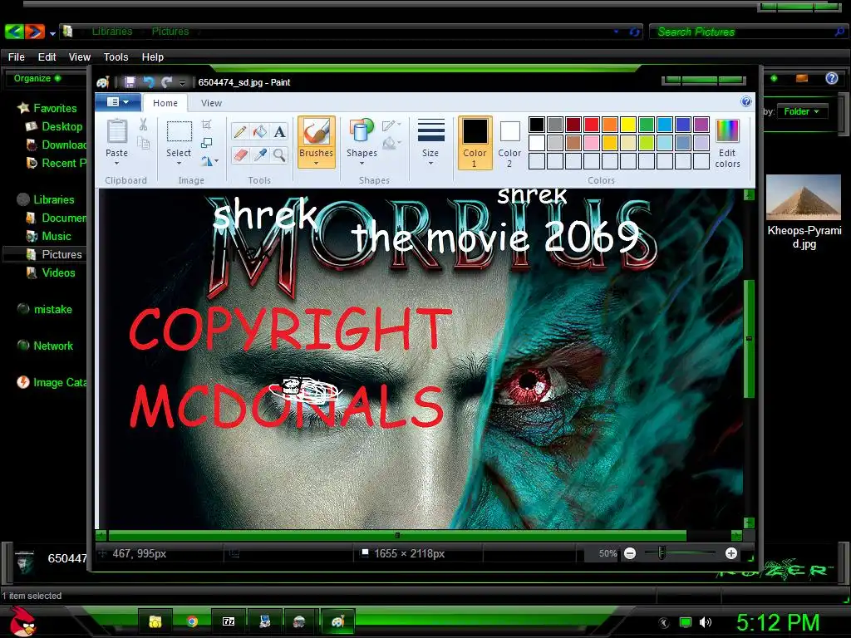Click the Crop icon in Image group
Image resolution: width=851 pixels, height=638 pixels.
pyautogui.click(x=207, y=125)
